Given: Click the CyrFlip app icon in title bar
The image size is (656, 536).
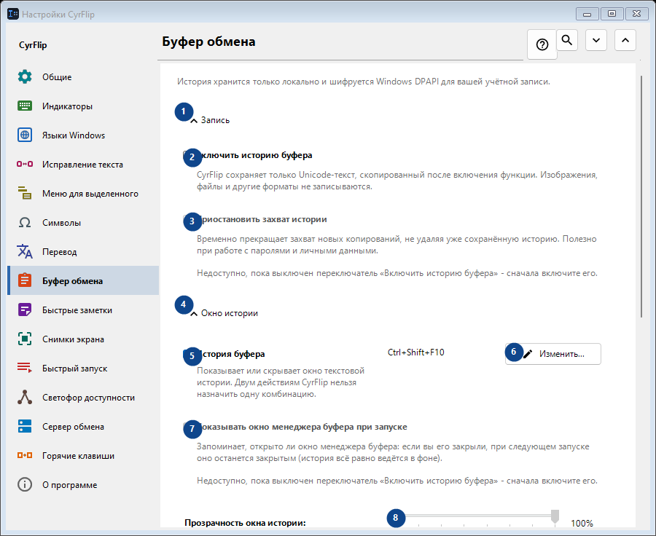Looking at the screenshot, I should tap(13, 14).
